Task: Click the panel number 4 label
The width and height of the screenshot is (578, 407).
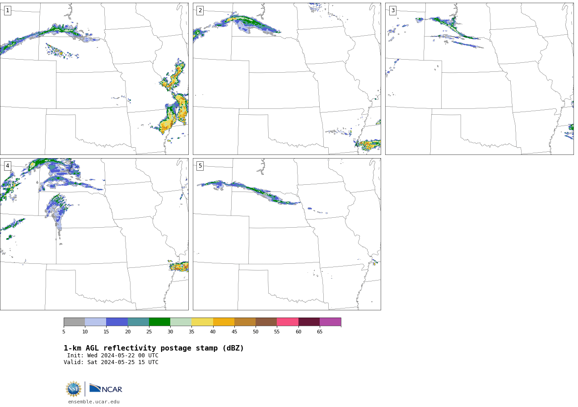Action: point(7,166)
